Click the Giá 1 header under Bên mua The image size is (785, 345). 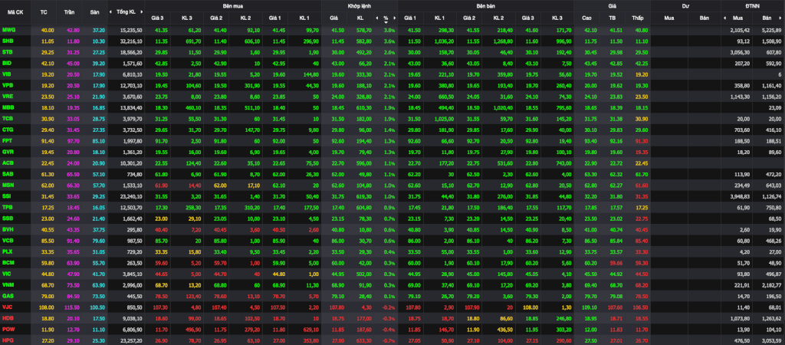coord(275,18)
